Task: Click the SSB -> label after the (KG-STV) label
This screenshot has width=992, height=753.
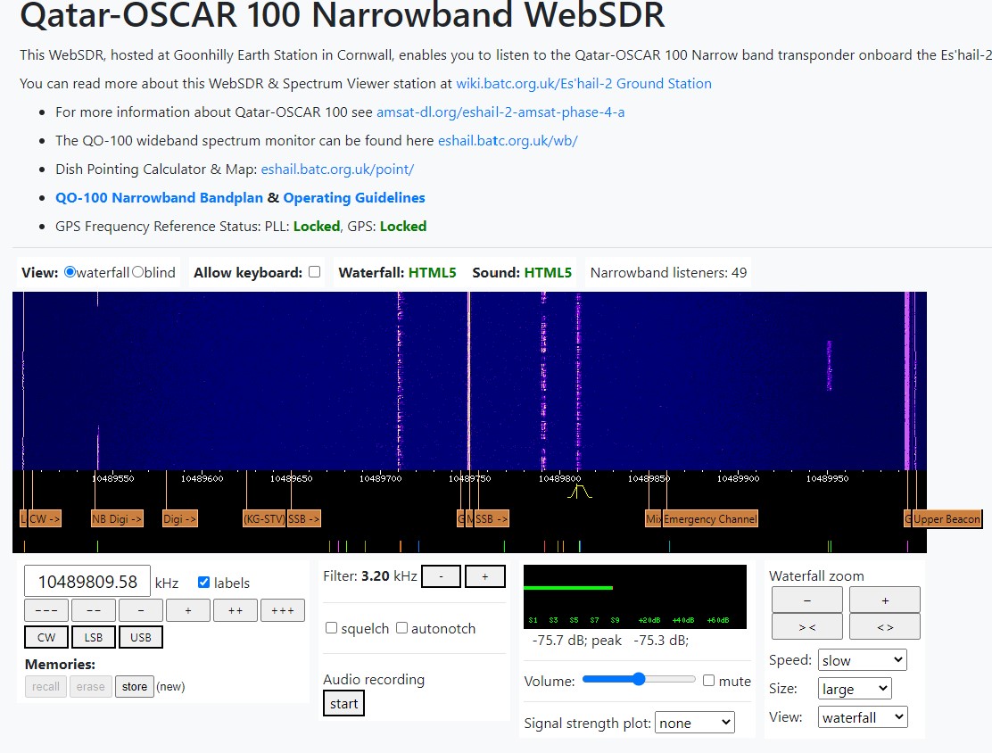Action: coord(303,519)
